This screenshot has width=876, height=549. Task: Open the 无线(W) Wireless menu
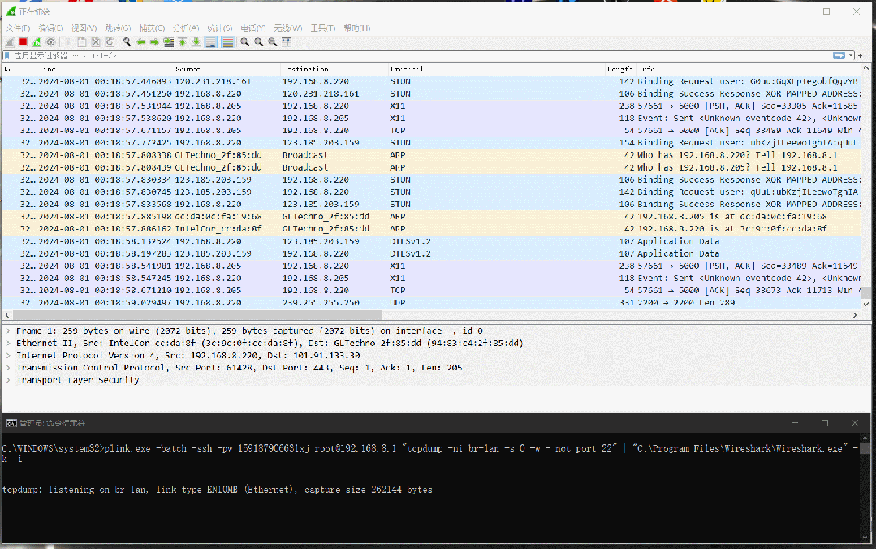[287, 28]
